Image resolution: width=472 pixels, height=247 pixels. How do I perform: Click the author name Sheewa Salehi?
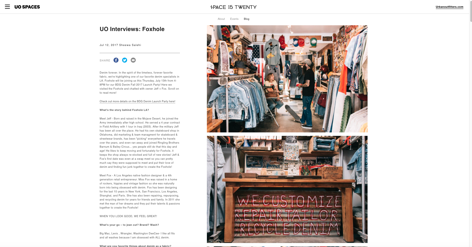[130, 45]
